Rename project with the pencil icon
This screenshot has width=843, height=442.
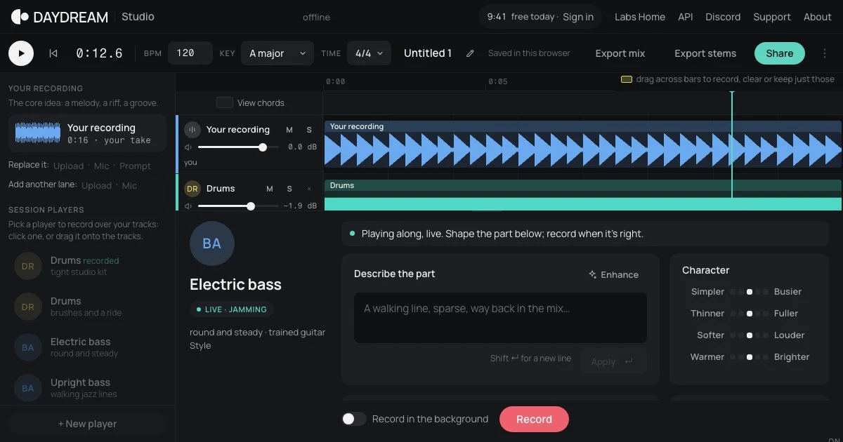point(471,53)
